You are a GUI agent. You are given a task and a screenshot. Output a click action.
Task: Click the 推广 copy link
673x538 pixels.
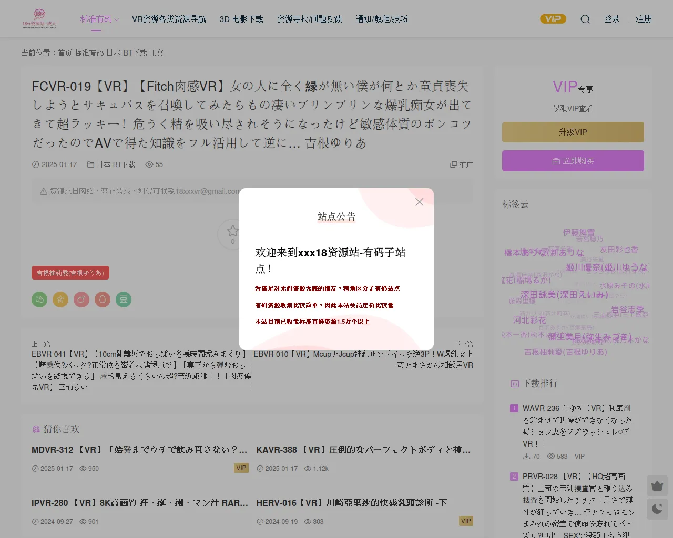(462, 164)
